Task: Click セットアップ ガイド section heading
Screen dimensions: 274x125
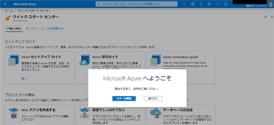Action: click(20, 42)
